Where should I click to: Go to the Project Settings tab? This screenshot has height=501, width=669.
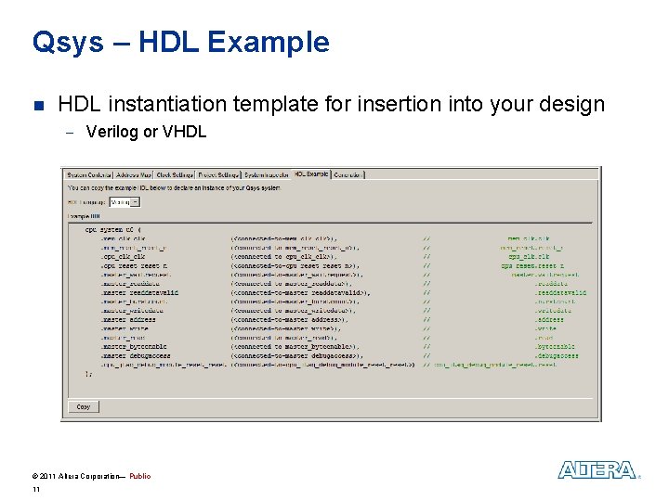click(x=218, y=174)
